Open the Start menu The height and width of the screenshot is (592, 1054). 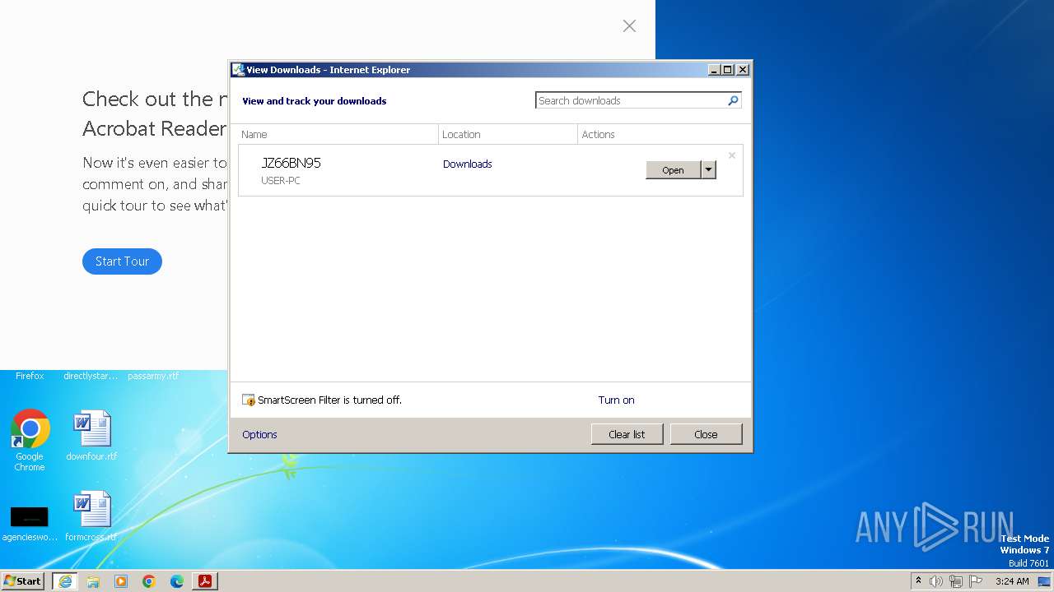[x=22, y=581]
